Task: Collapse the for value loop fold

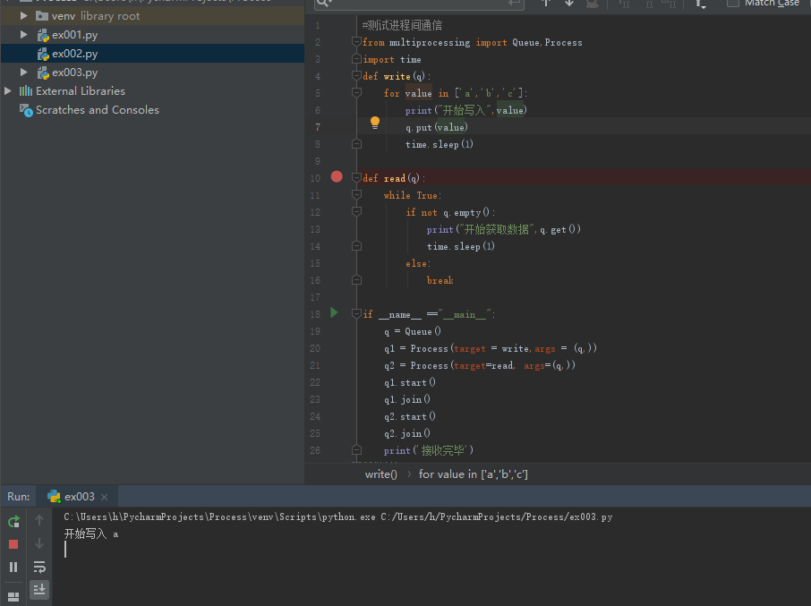Action: click(356, 92)
